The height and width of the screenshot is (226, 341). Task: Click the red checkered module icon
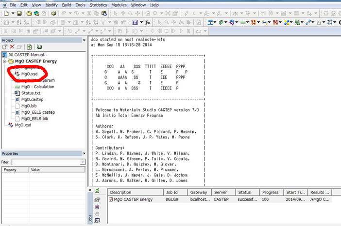tap(275, 22)
